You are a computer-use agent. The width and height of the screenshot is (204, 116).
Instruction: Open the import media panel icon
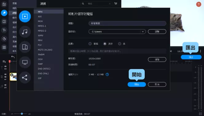4,4
